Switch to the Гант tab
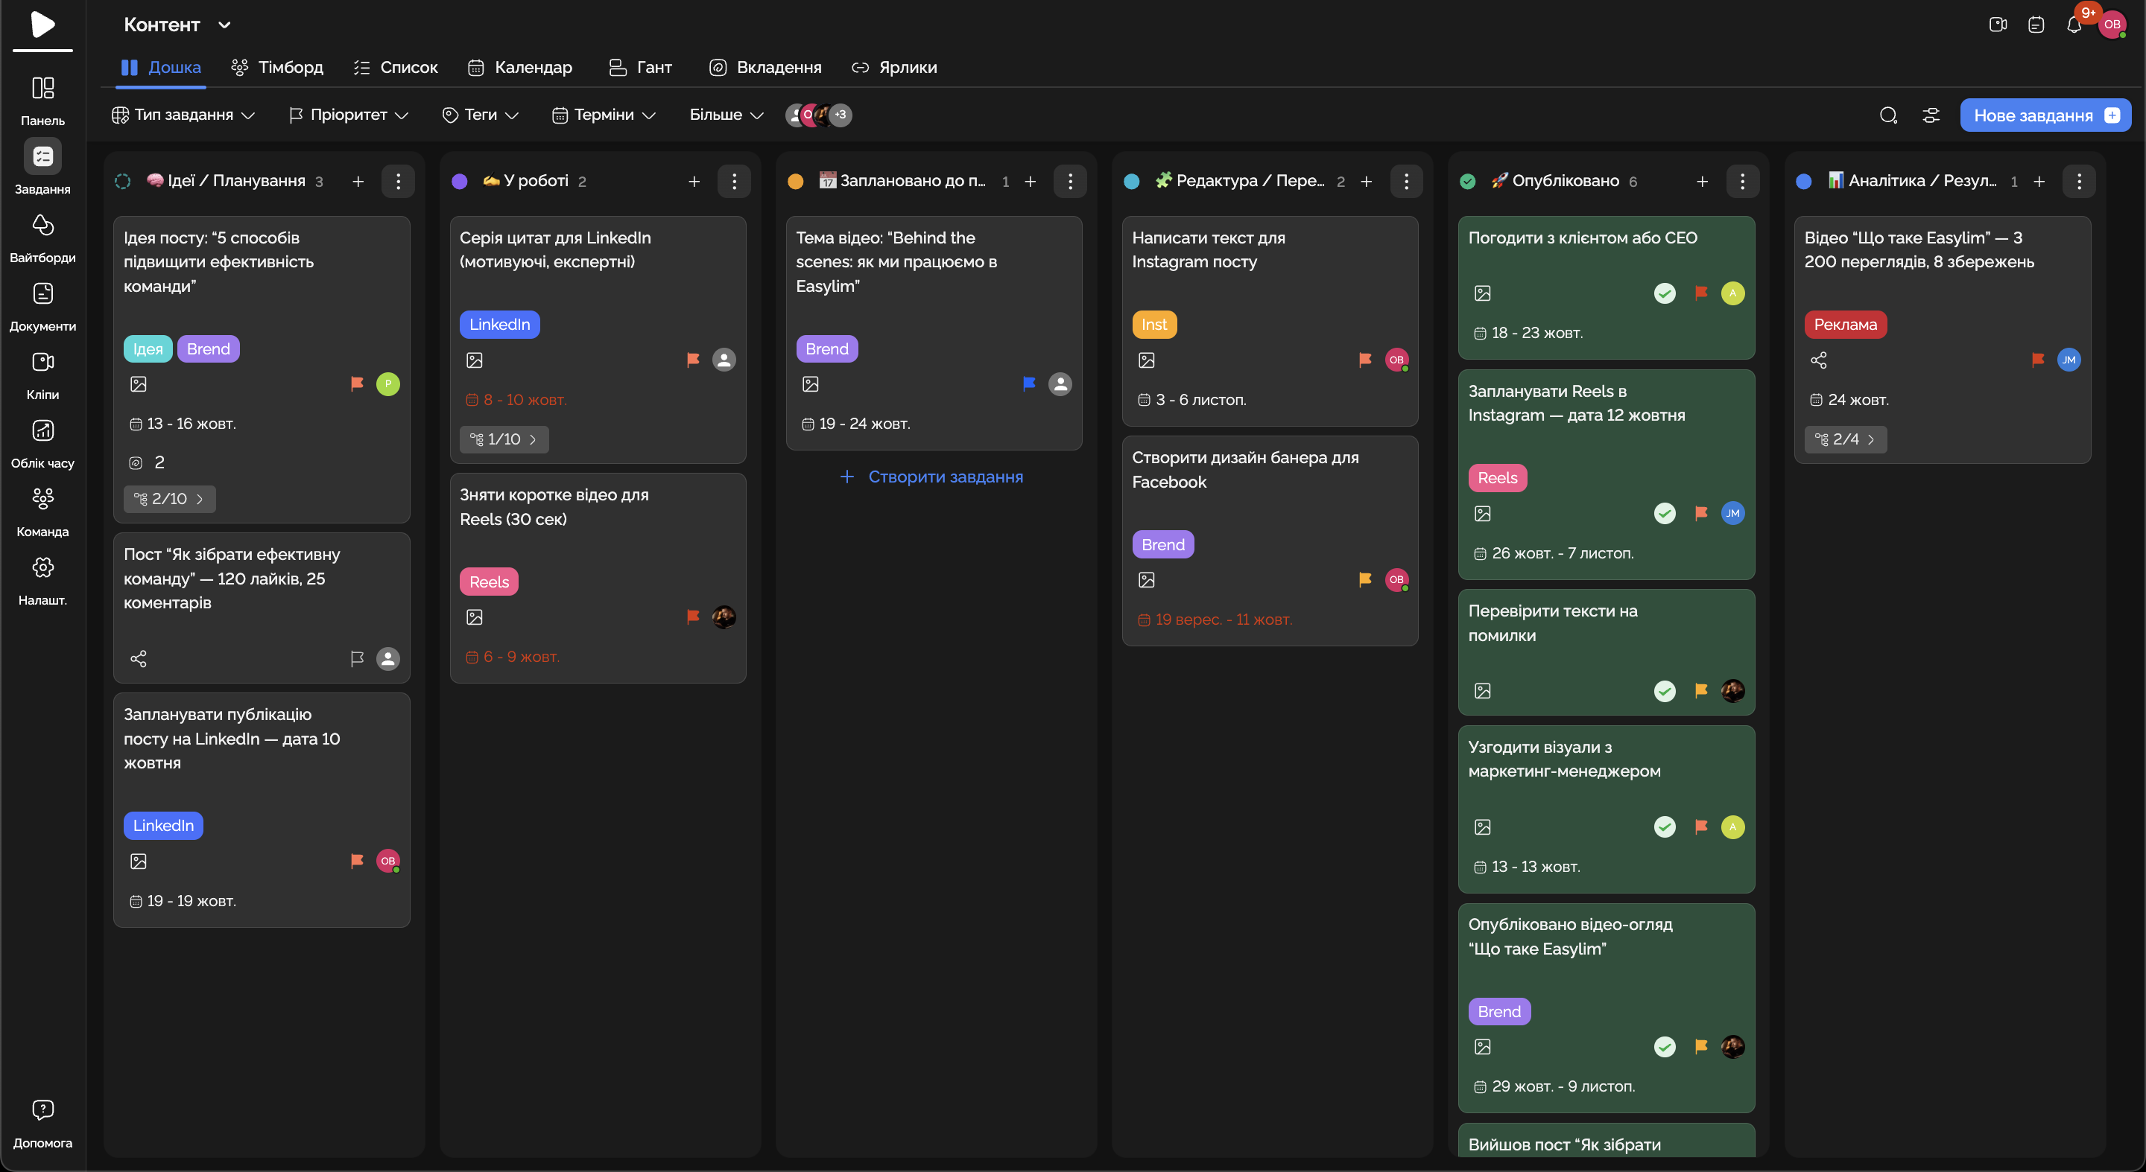The image size is (2146, 1172). (640, 68)
